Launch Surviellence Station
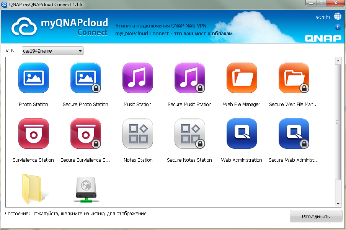 pyautogui.click(x=34, y=133)
